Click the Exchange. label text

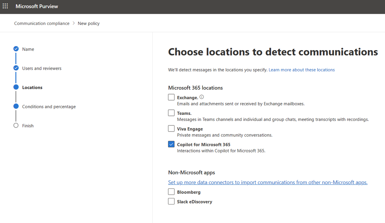pos(187,98)
